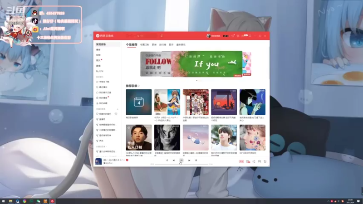Open the grey FOLLOW banner
Image resolution: width=363 pixels, height=204 pixels.
point(156,64)
